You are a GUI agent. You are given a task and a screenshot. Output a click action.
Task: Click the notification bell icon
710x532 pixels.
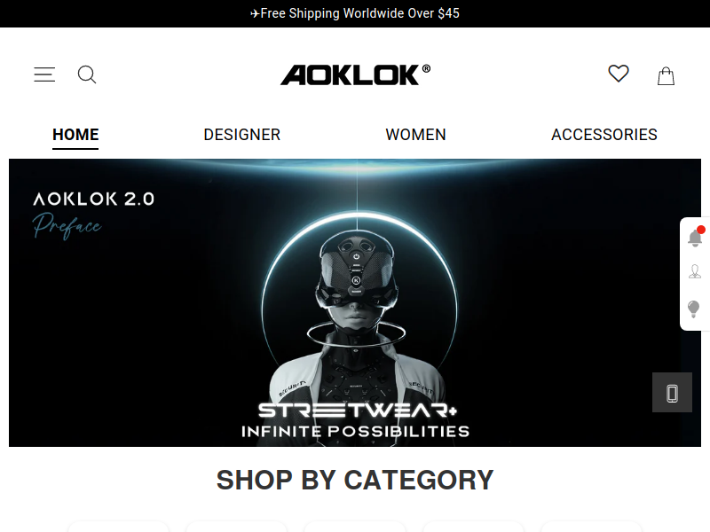click(695, 238)
